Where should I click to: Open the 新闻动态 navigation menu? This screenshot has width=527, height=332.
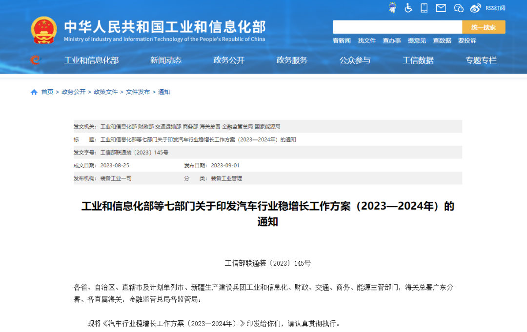click(x=166, y=60)
